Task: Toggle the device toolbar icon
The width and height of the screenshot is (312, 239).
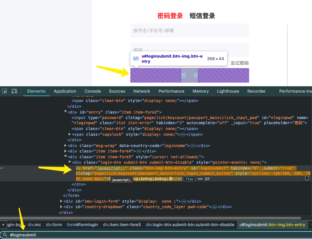Action: (x=14, y=91)
